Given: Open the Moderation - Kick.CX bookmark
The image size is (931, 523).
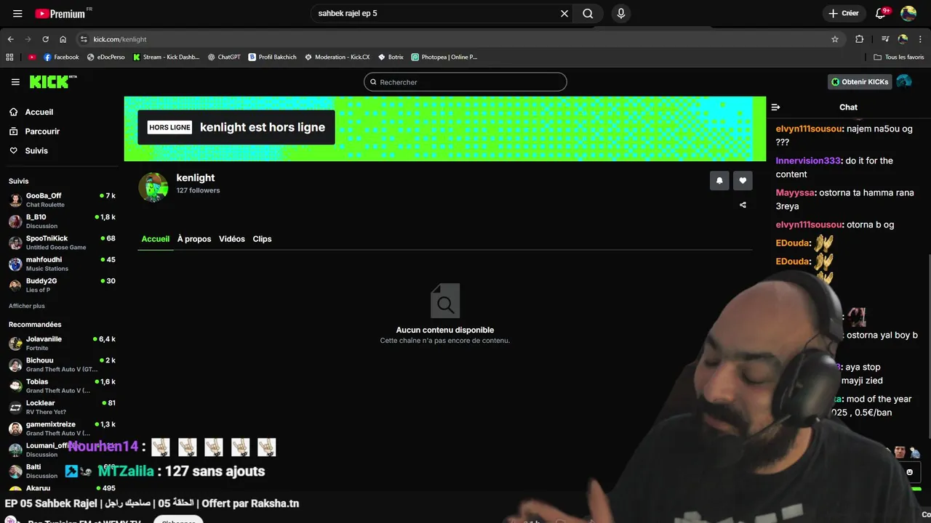Looking at the screenshot, I should [x=337, y=57].
